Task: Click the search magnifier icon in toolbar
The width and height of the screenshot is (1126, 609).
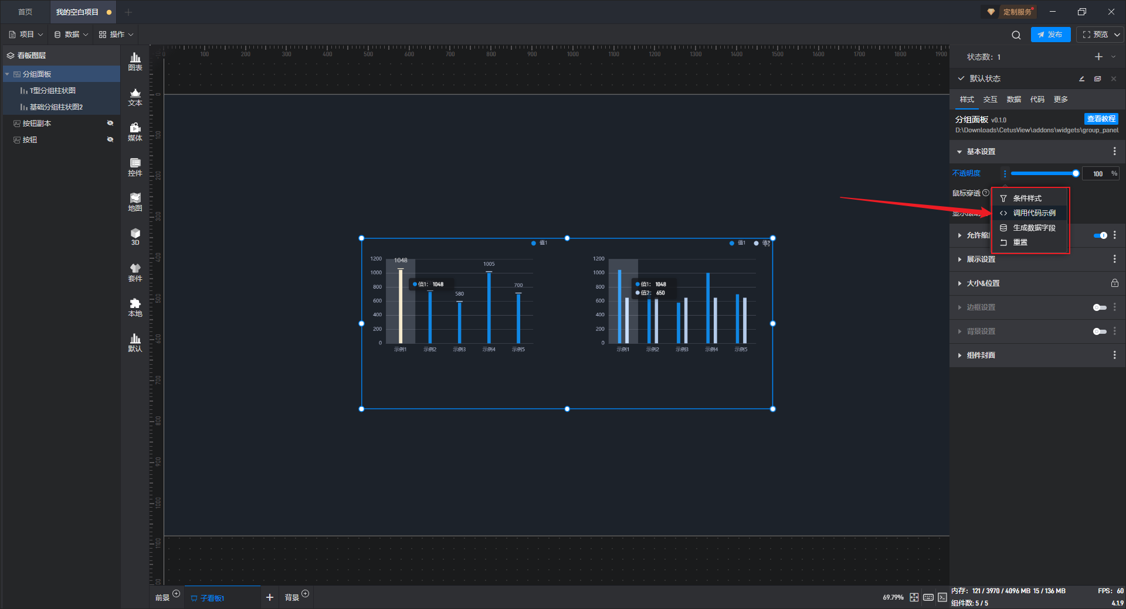Action: [x=1016, y=35]
